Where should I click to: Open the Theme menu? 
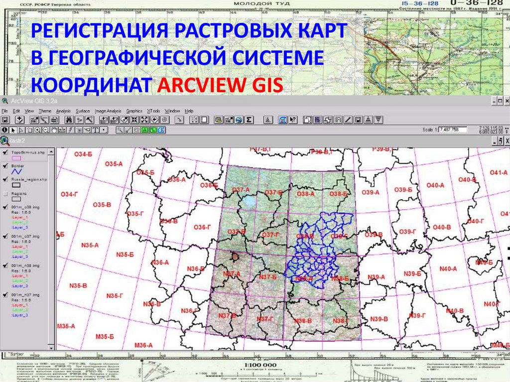click(45, 111)
